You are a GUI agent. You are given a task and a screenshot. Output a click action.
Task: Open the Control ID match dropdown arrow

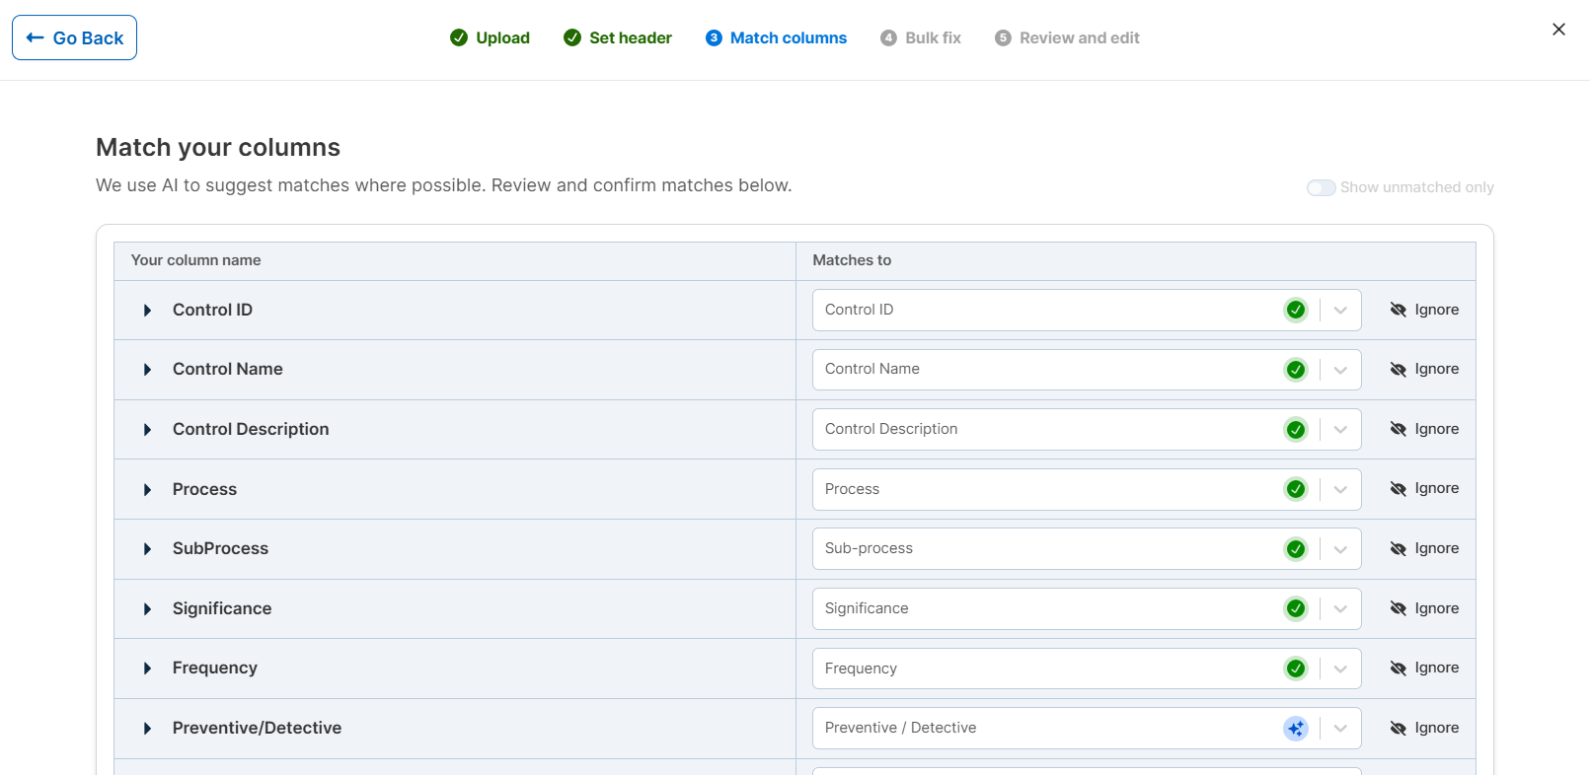(x=1340, y=310)
